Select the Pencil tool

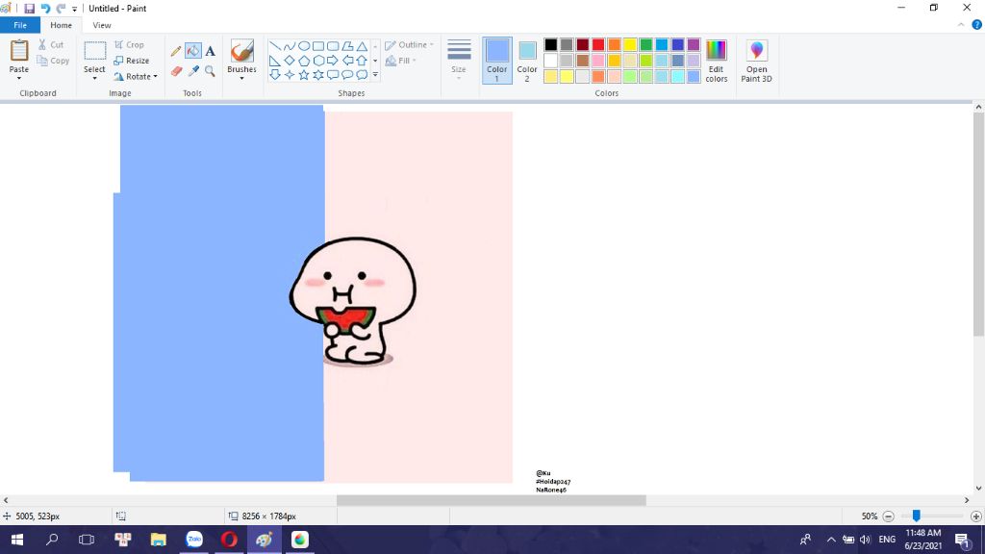tap(176, 51)
